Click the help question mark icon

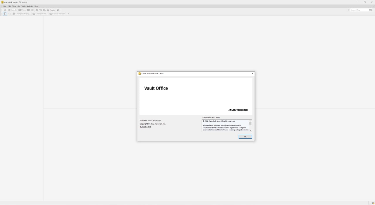pyautogui.click(x=371, y=10)
